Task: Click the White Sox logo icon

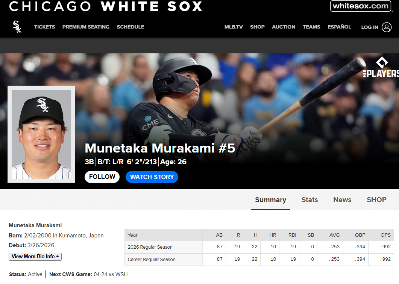Action: pyautogui.click(x=17, y=27)
